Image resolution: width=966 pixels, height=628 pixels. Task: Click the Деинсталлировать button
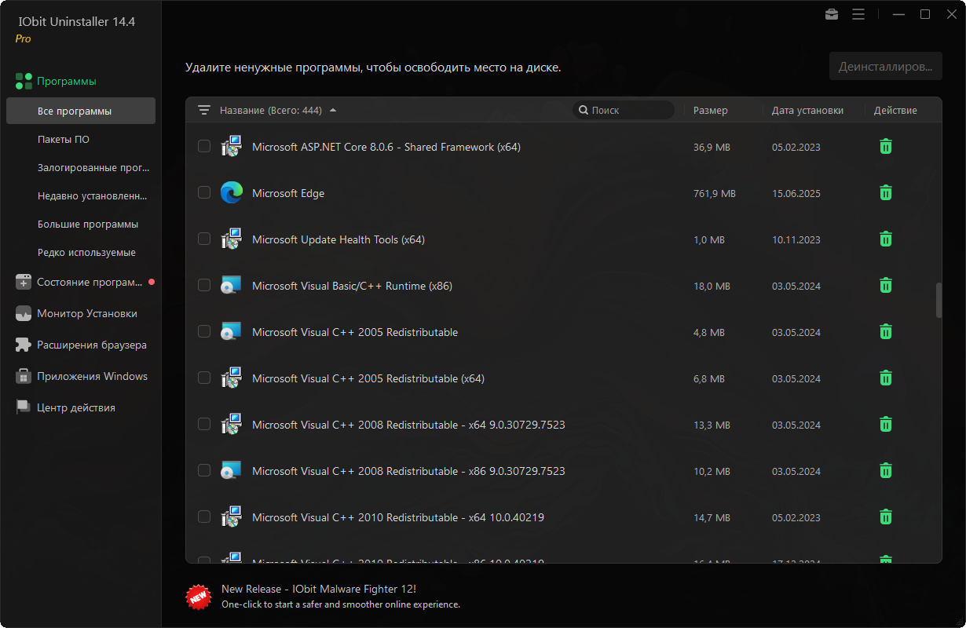coord(885,67)
